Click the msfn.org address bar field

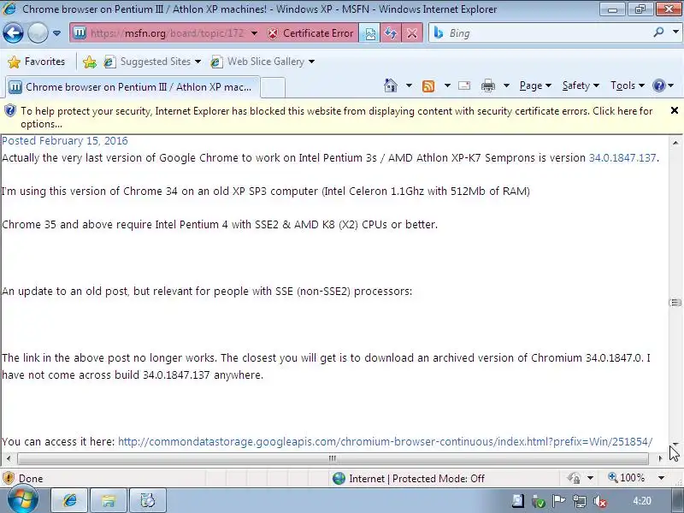click(168, 33)
